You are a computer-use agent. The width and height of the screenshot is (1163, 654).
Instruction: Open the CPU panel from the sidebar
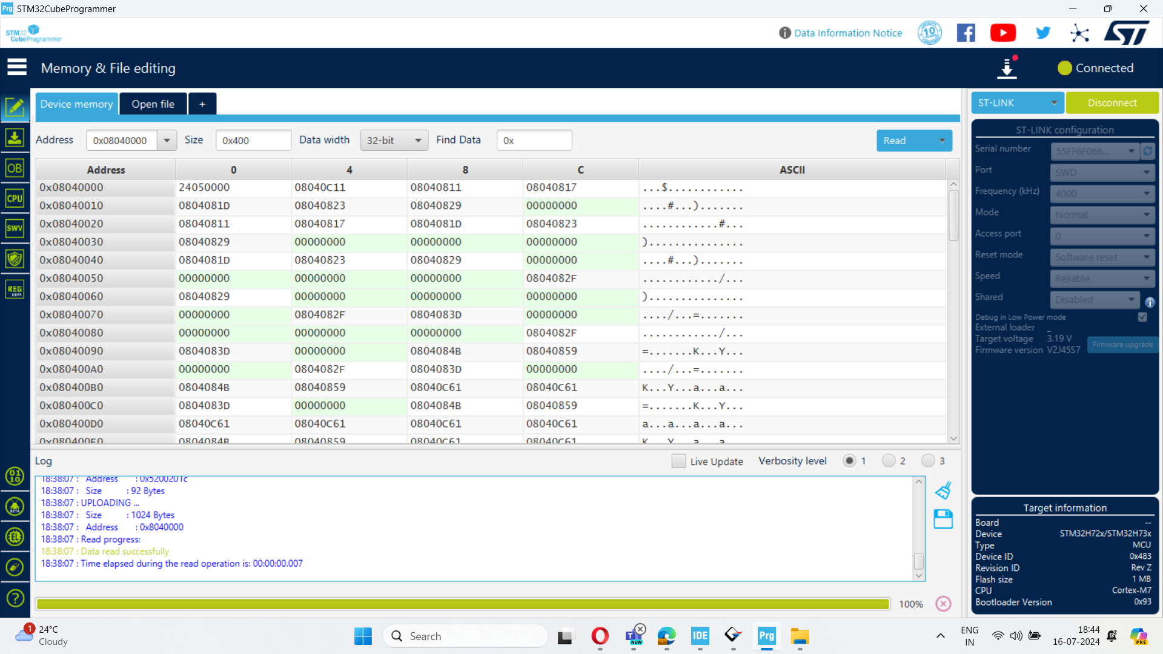point(15,199)
